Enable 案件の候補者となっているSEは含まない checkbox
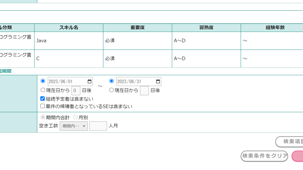 coord(43,106)
